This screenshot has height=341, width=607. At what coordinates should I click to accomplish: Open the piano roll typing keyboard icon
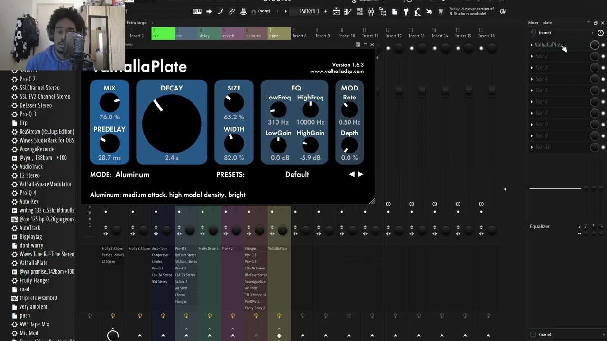(x=197, y=11)
